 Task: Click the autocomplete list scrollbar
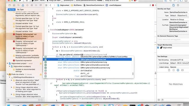[133, 74]
